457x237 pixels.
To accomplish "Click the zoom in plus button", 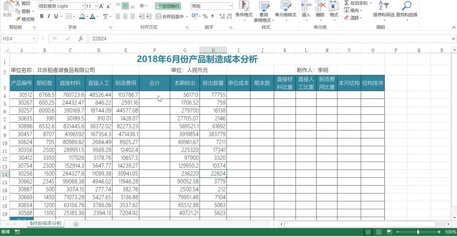I will [x=439, y=232].
